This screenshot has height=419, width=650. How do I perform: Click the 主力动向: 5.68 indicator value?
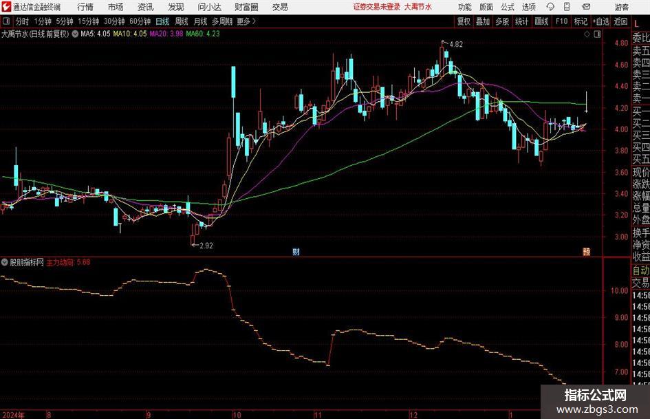tap(68, 262)
